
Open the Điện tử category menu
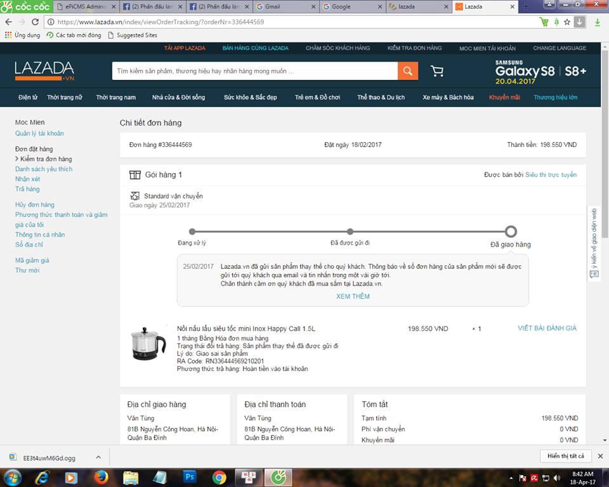click(x=28, y=98)
